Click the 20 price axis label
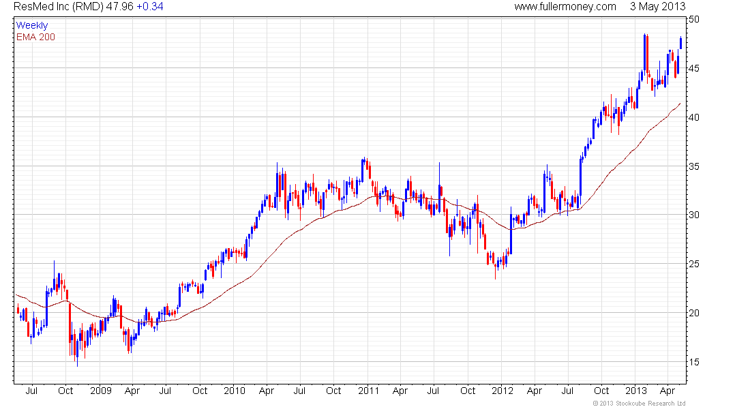This screenshot has height=409, width=750. coord(693,313)
